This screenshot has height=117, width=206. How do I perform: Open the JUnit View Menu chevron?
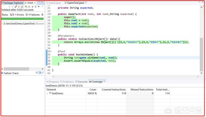(42, 6)
